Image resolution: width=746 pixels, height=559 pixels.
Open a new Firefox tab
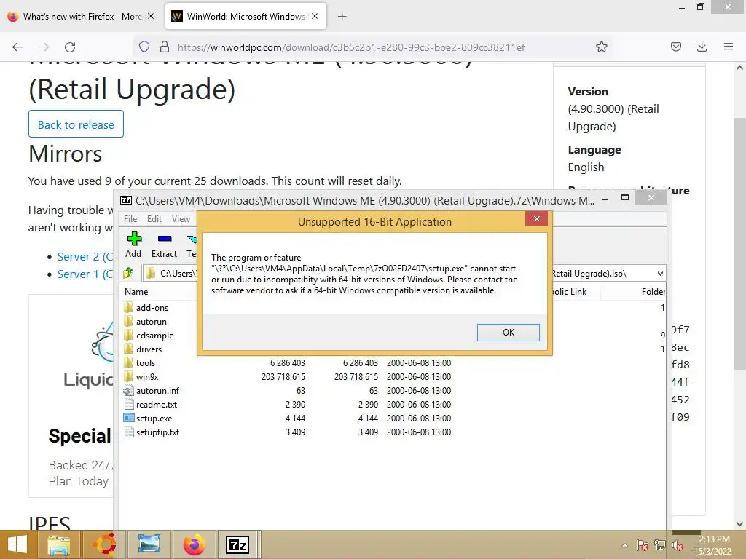point(342,17)
